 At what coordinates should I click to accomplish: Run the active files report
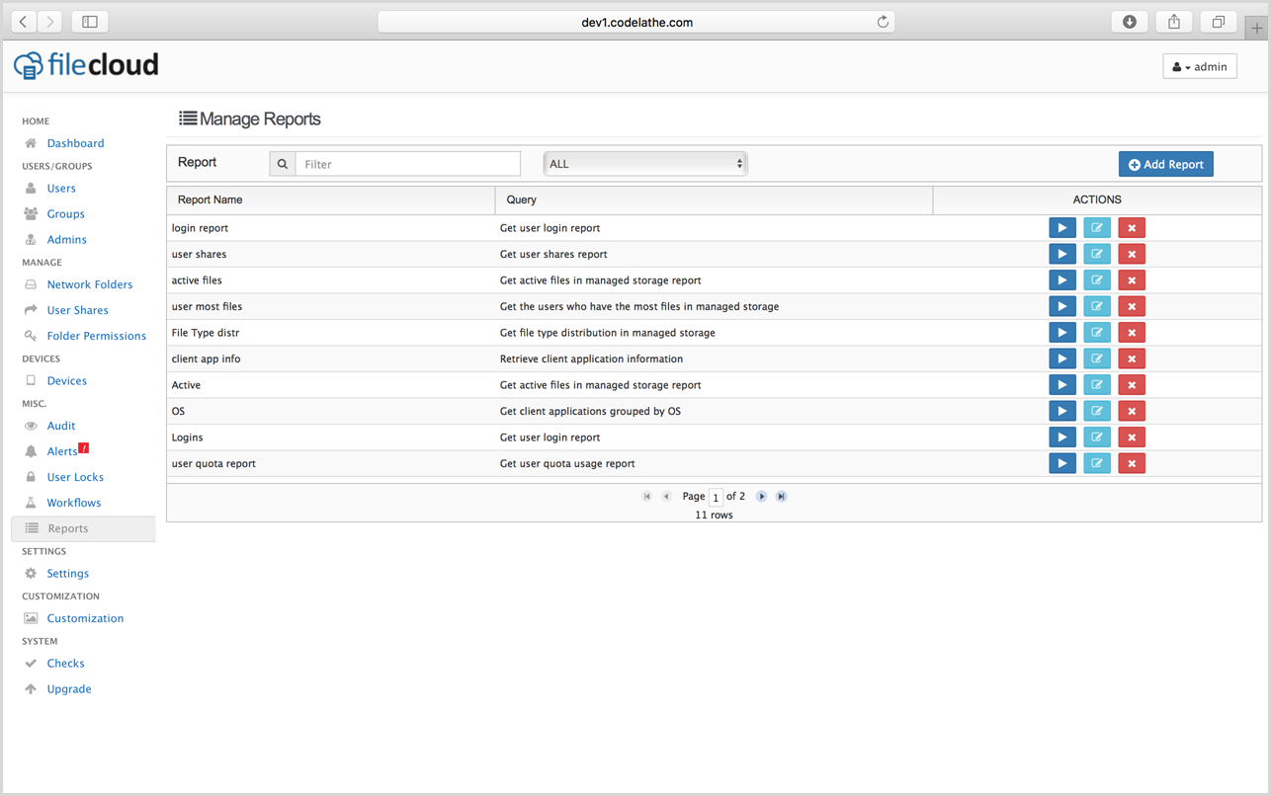(x=1062, y=280)
